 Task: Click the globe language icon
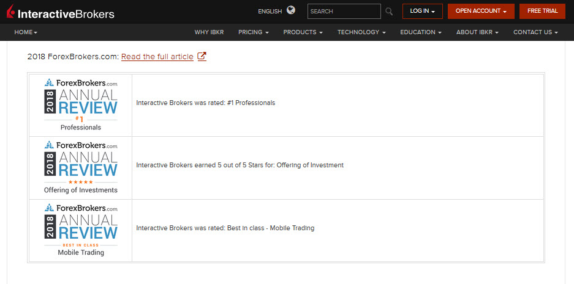click(x=290, y=10)
